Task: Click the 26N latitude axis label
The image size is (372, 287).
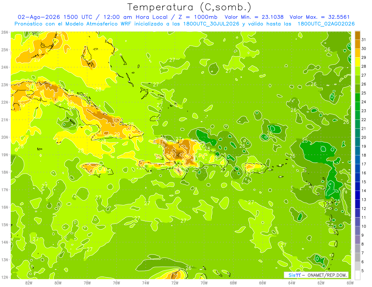Action: pyautogui.click(x=4, y=32)
